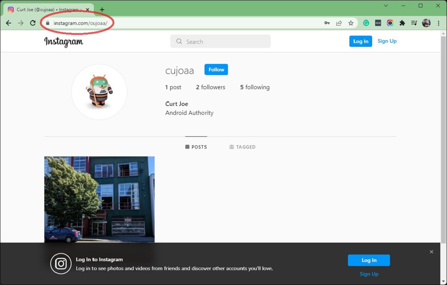Share this page from address bar
This screenshot has width=447, height=285.
tap(339, 23)
